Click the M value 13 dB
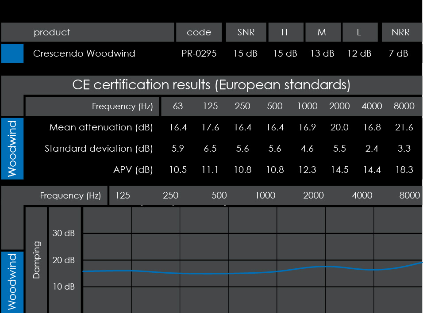 [323, 53]
